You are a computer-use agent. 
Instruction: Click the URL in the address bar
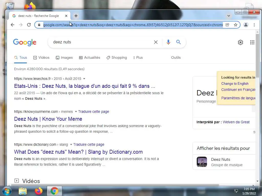(133, 25)
